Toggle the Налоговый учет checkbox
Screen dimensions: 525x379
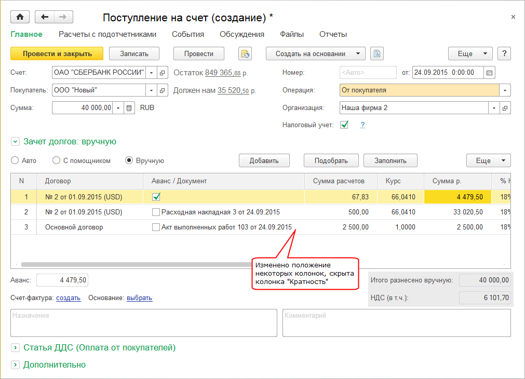pos(344,125)
